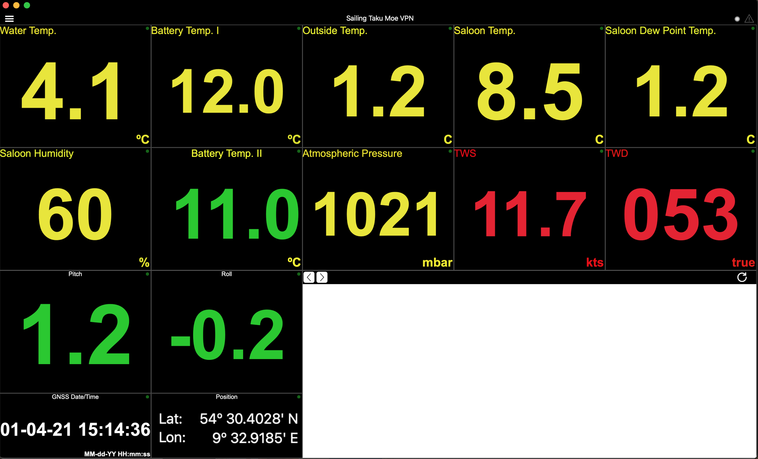
Task: Enter full screen using green button
Action: click(27, 5)
